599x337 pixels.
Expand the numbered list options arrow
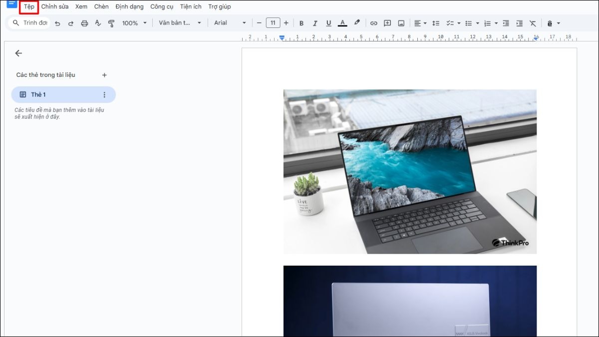click(x=496, y=23)
